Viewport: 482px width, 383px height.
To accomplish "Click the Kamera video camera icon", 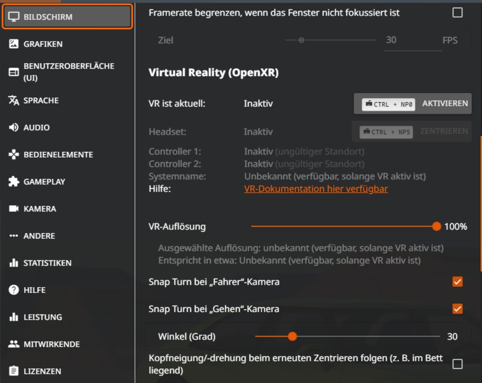I will (x=14, y=209).
